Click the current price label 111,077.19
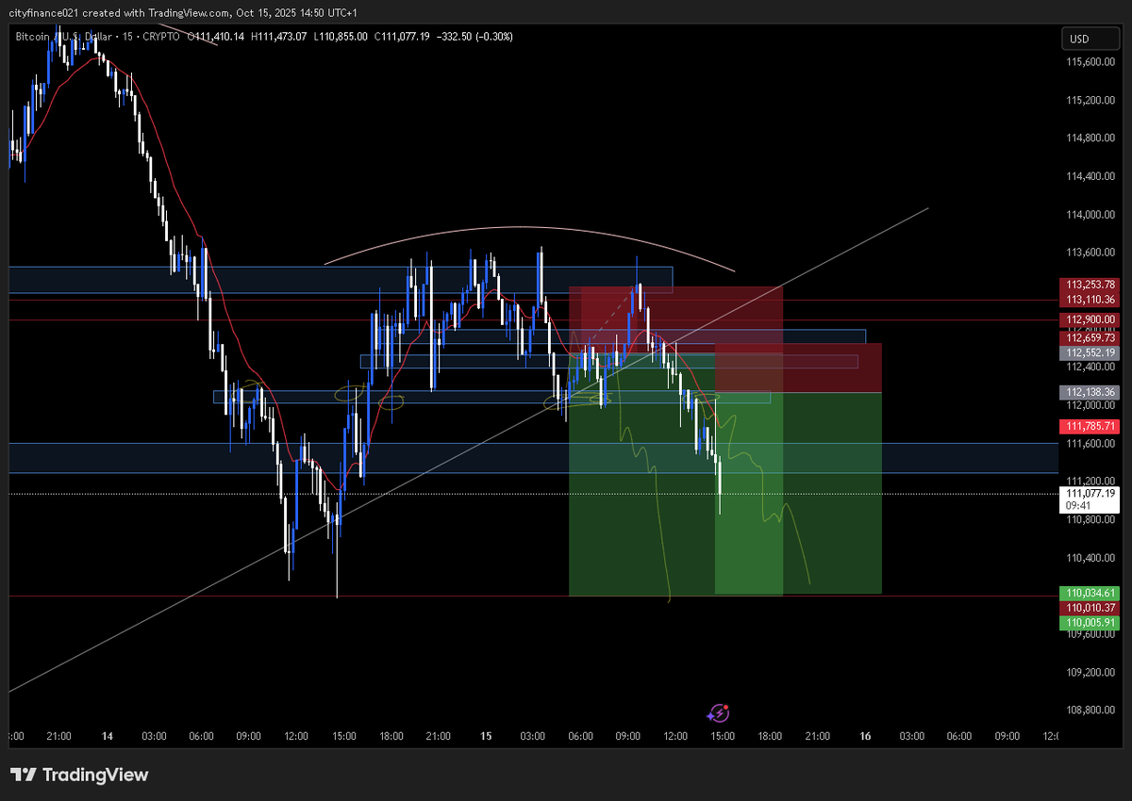Screen dimensions: 1132x801 pos(1090,493)
